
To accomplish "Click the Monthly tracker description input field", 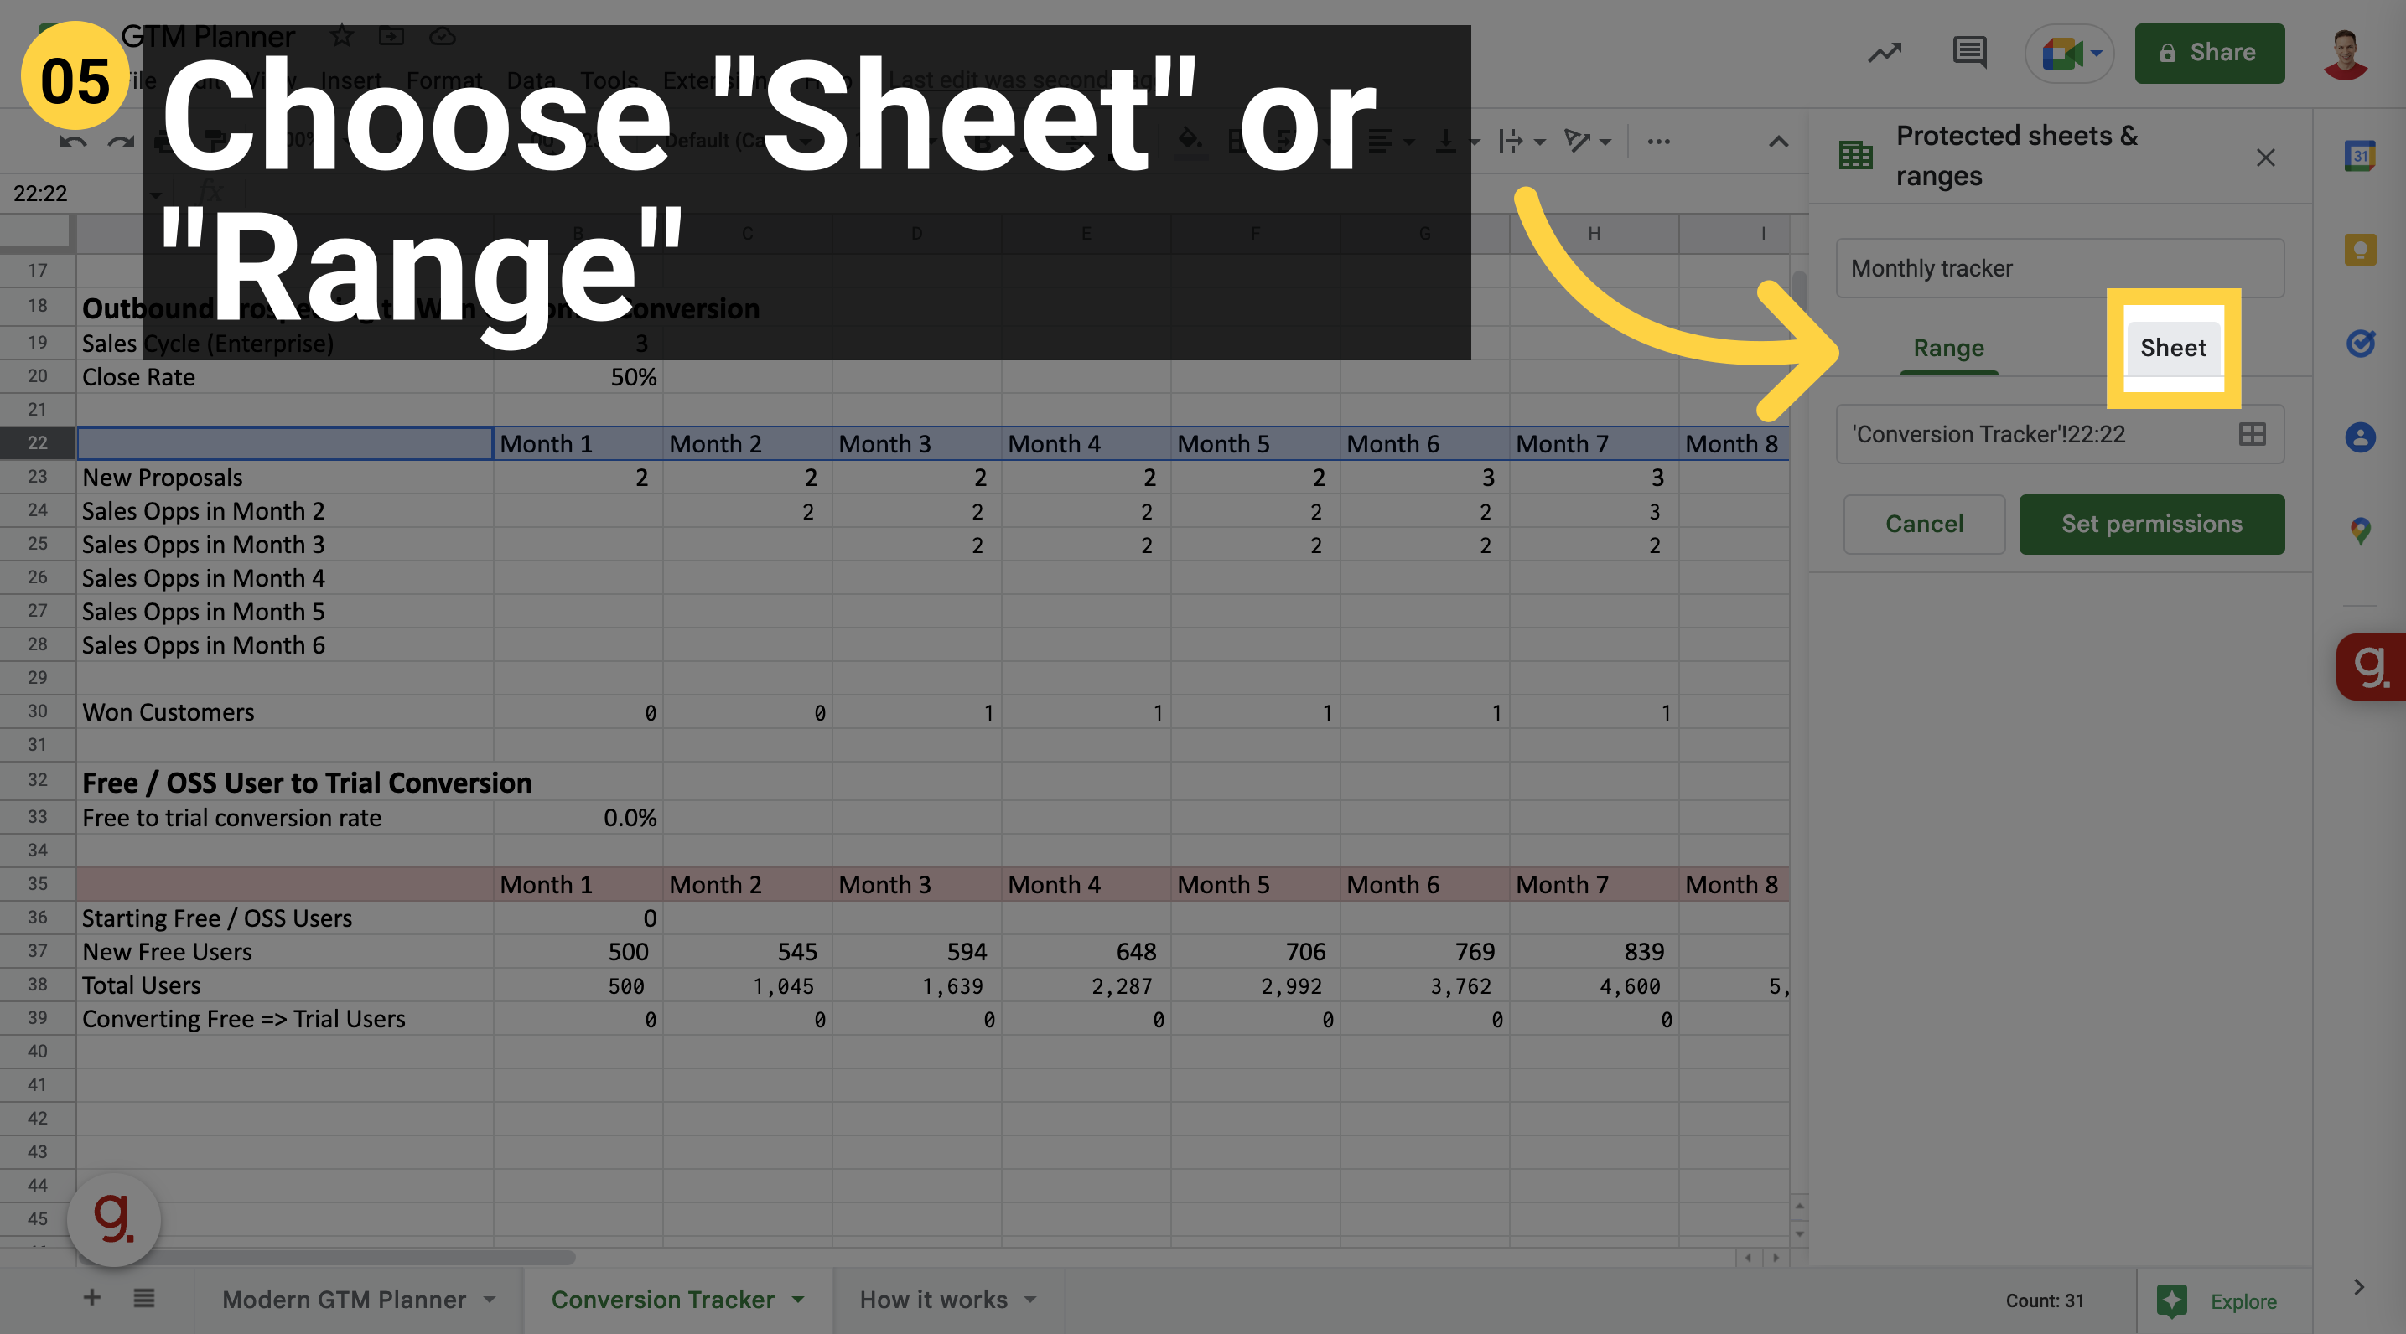I will [x=2061, y=268].
